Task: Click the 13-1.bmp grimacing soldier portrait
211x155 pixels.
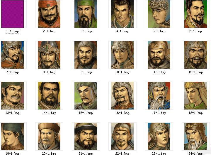Action: (13, 96)
